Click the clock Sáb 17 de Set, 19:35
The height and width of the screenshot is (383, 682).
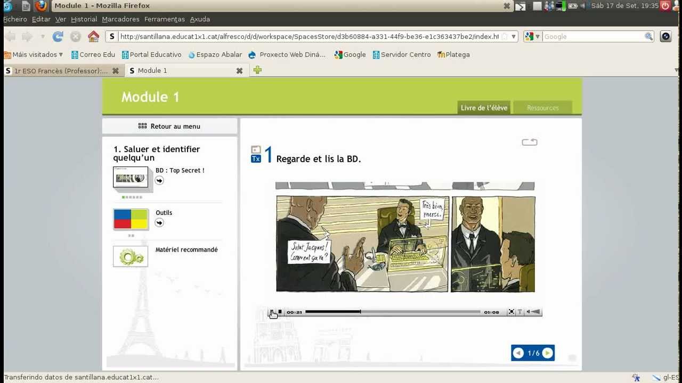pos(625,6)
